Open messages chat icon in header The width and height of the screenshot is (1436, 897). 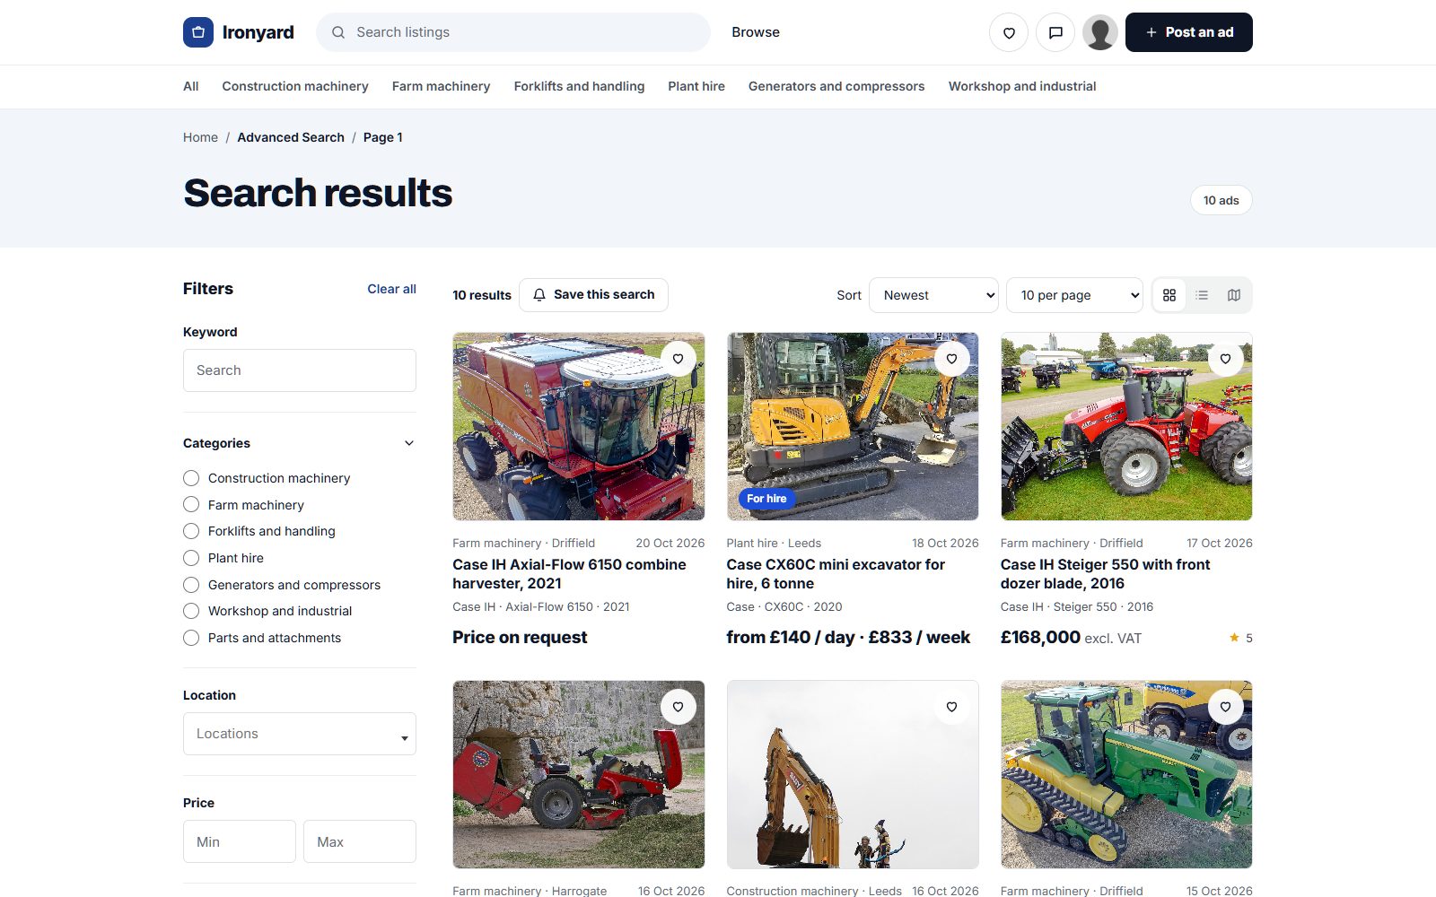pyautogui.click(x=1055, y=32)
